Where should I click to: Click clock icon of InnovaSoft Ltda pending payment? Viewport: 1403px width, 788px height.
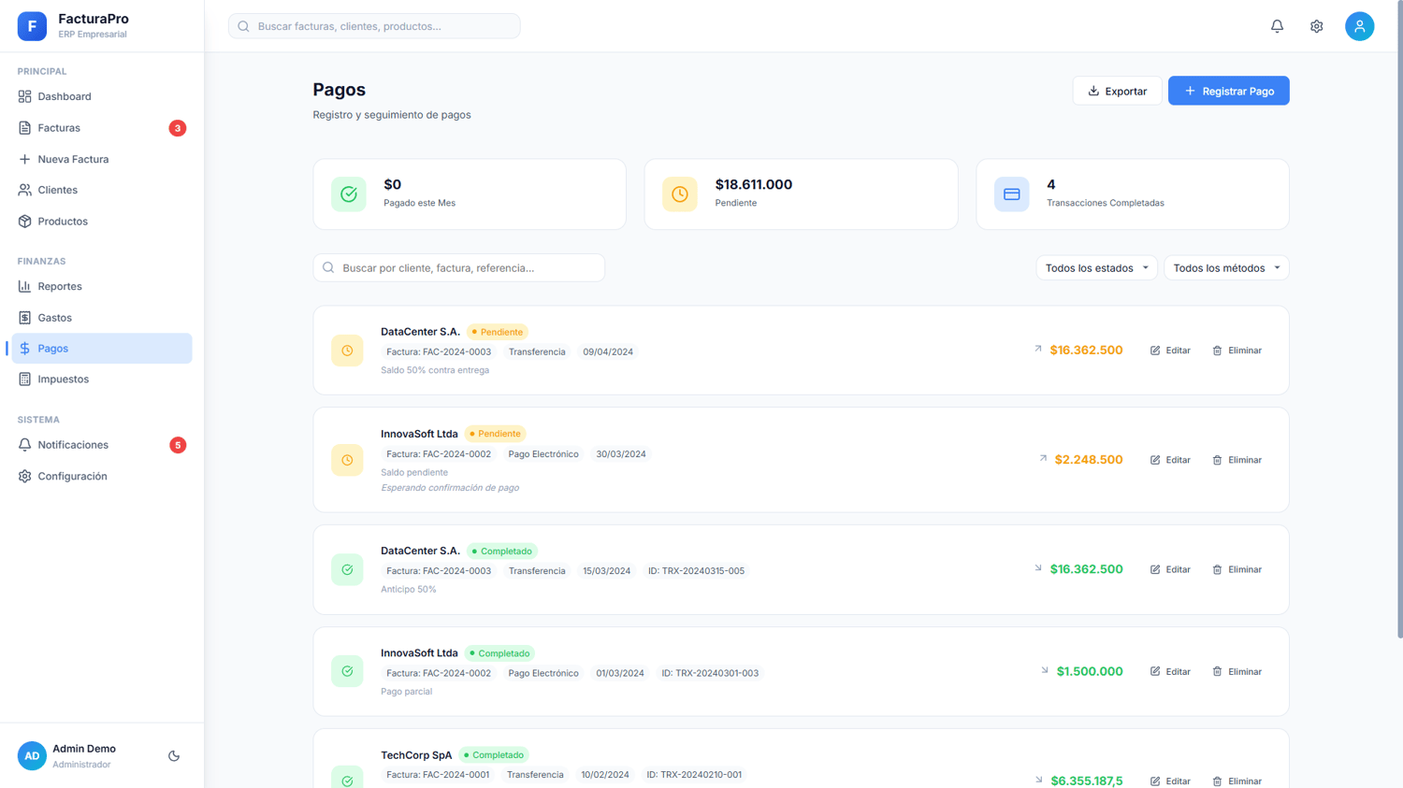point(347,460)
